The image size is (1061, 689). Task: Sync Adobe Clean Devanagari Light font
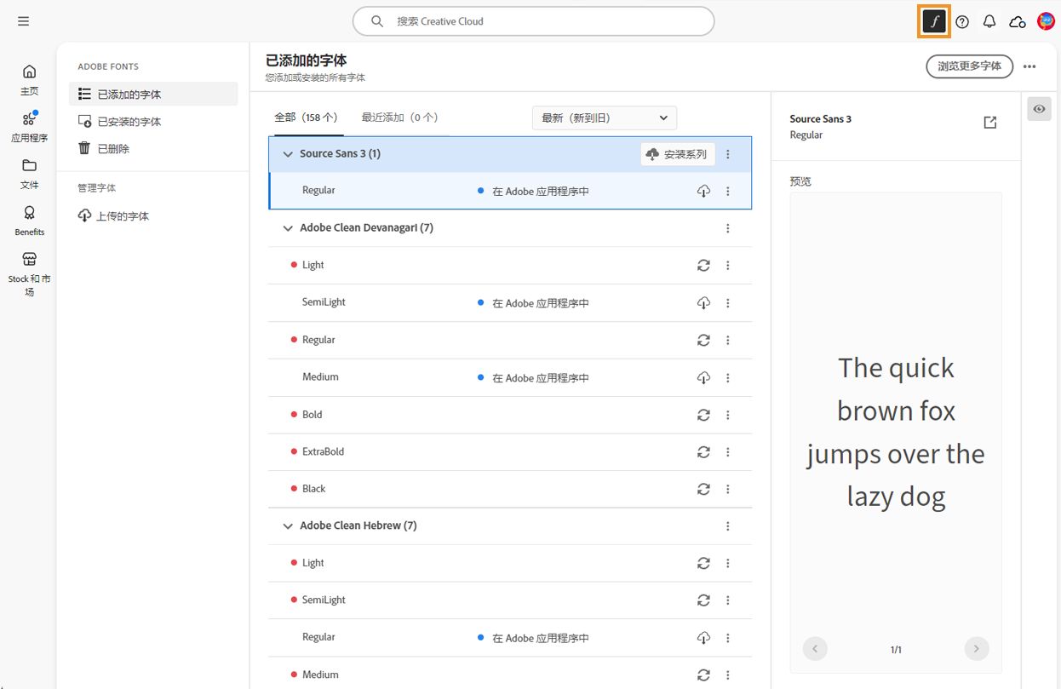click(x=703, y=266)
